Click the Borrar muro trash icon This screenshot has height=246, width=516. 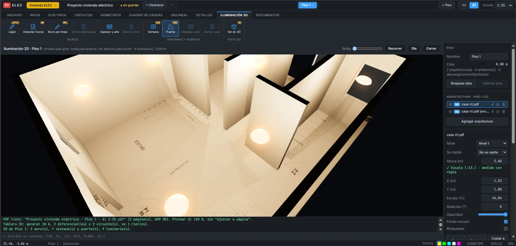click(131, 27)
